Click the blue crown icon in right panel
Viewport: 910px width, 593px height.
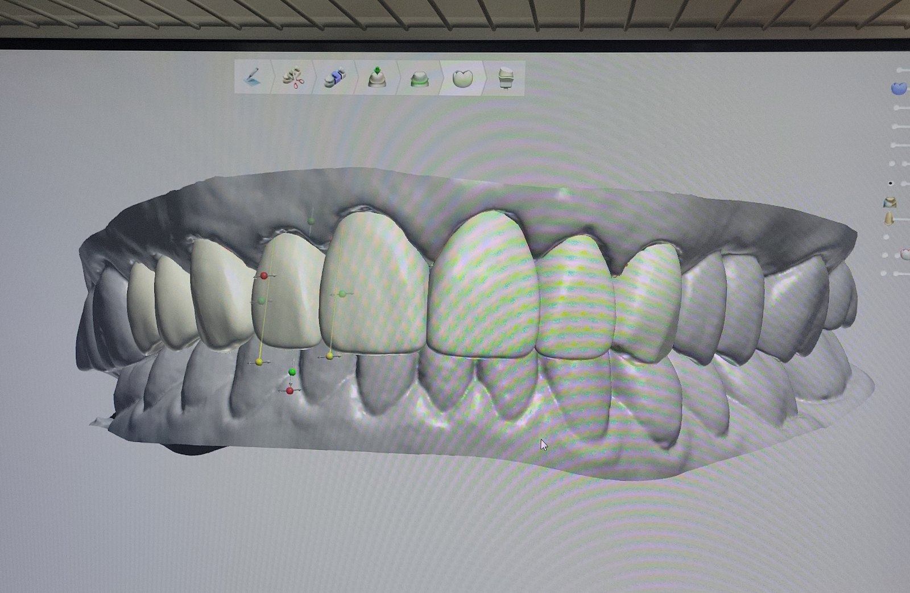pos(899,88)
